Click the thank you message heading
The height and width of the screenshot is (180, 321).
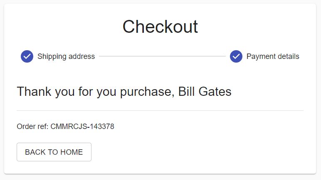pos(124,92)
